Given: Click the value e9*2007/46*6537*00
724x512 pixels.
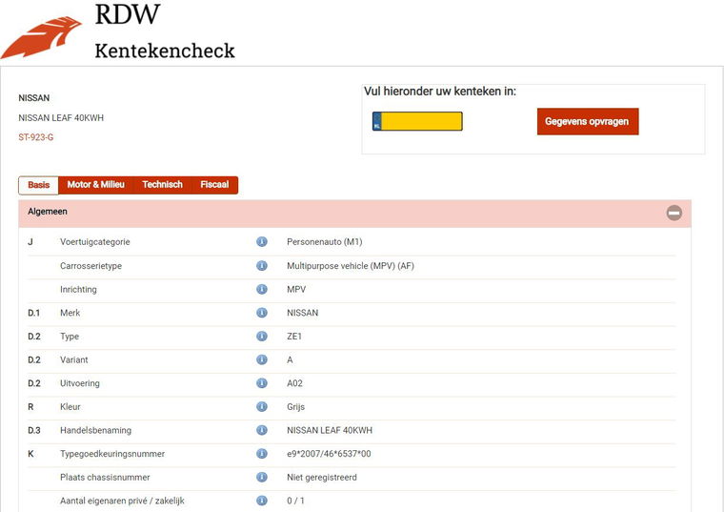Looking at the screenshot, I should tap(329, 454).
